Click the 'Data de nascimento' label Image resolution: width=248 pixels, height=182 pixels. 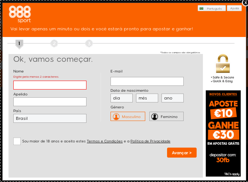(129, 91)
